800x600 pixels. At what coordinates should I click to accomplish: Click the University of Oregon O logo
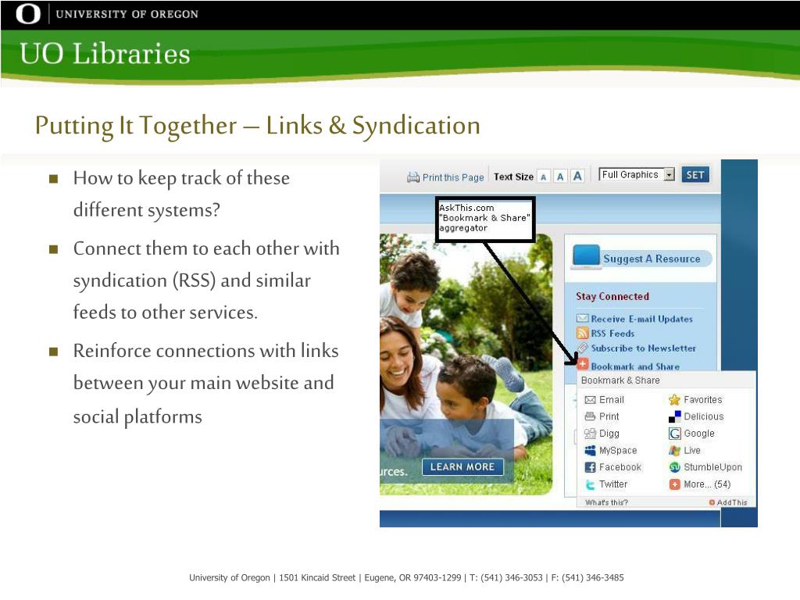coord(27,14)
